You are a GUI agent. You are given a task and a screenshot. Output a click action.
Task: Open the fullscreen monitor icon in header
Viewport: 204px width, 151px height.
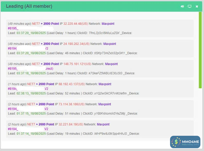coord(190,6)
